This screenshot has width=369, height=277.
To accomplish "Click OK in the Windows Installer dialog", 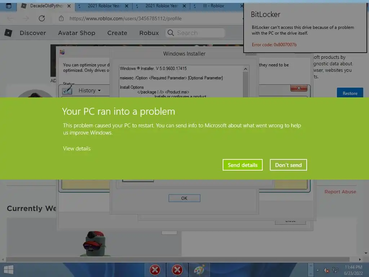I will [x=184, y=198].
